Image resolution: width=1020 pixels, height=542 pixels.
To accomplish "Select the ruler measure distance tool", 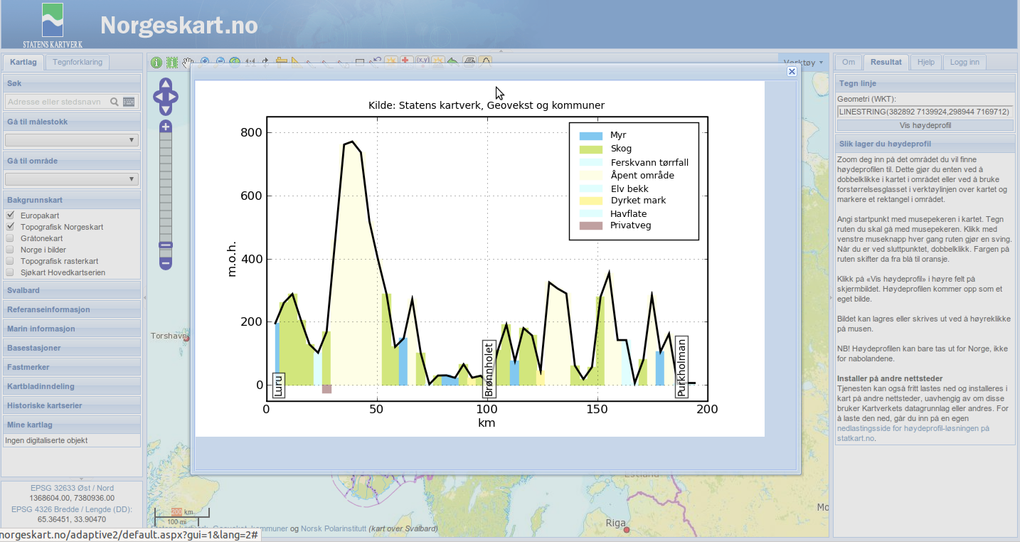I will 281,61.
